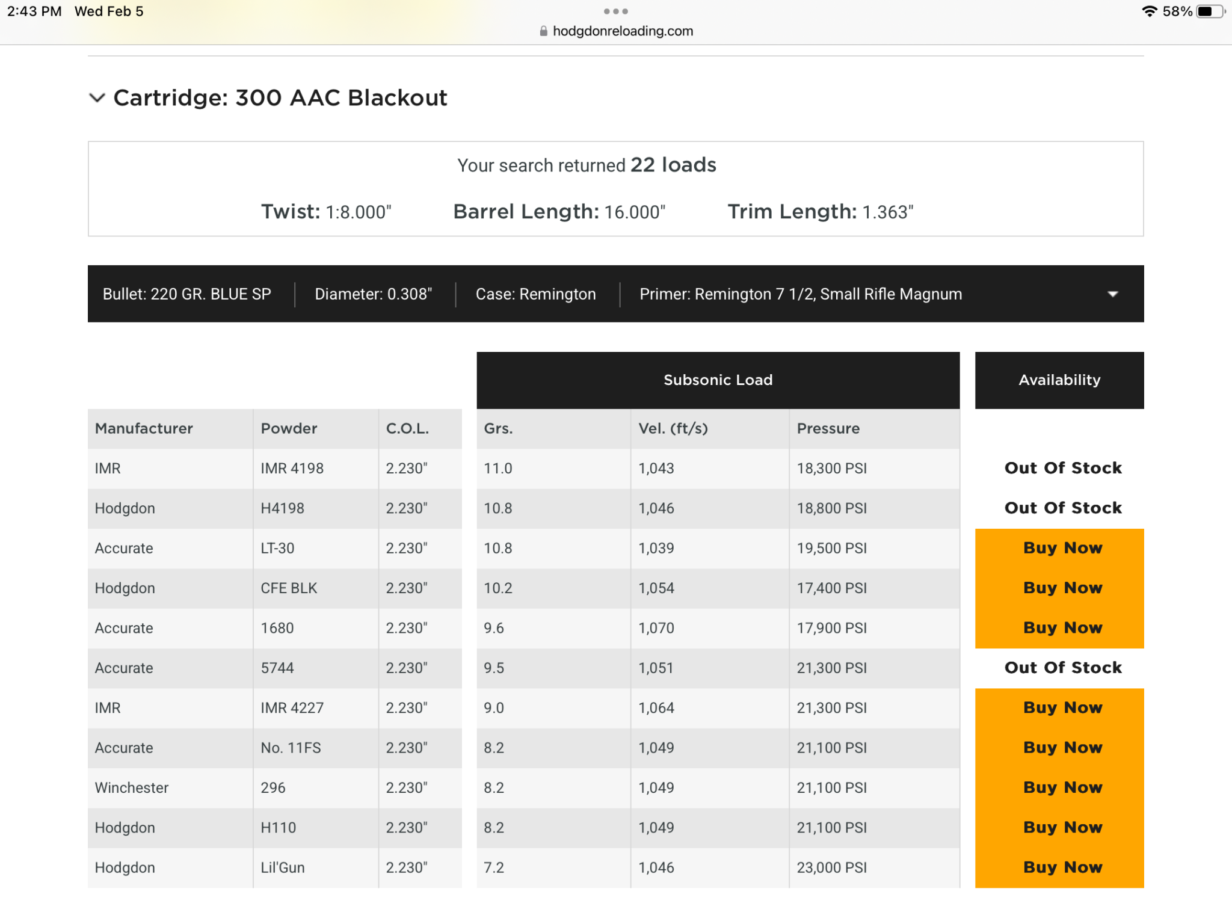Click Buy Now for No. 11FS

1059,748
